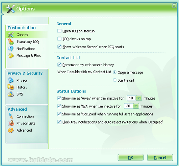Open SMS settings label
Viewport: 179px width, 166px height.
click(x=20, y=94)
